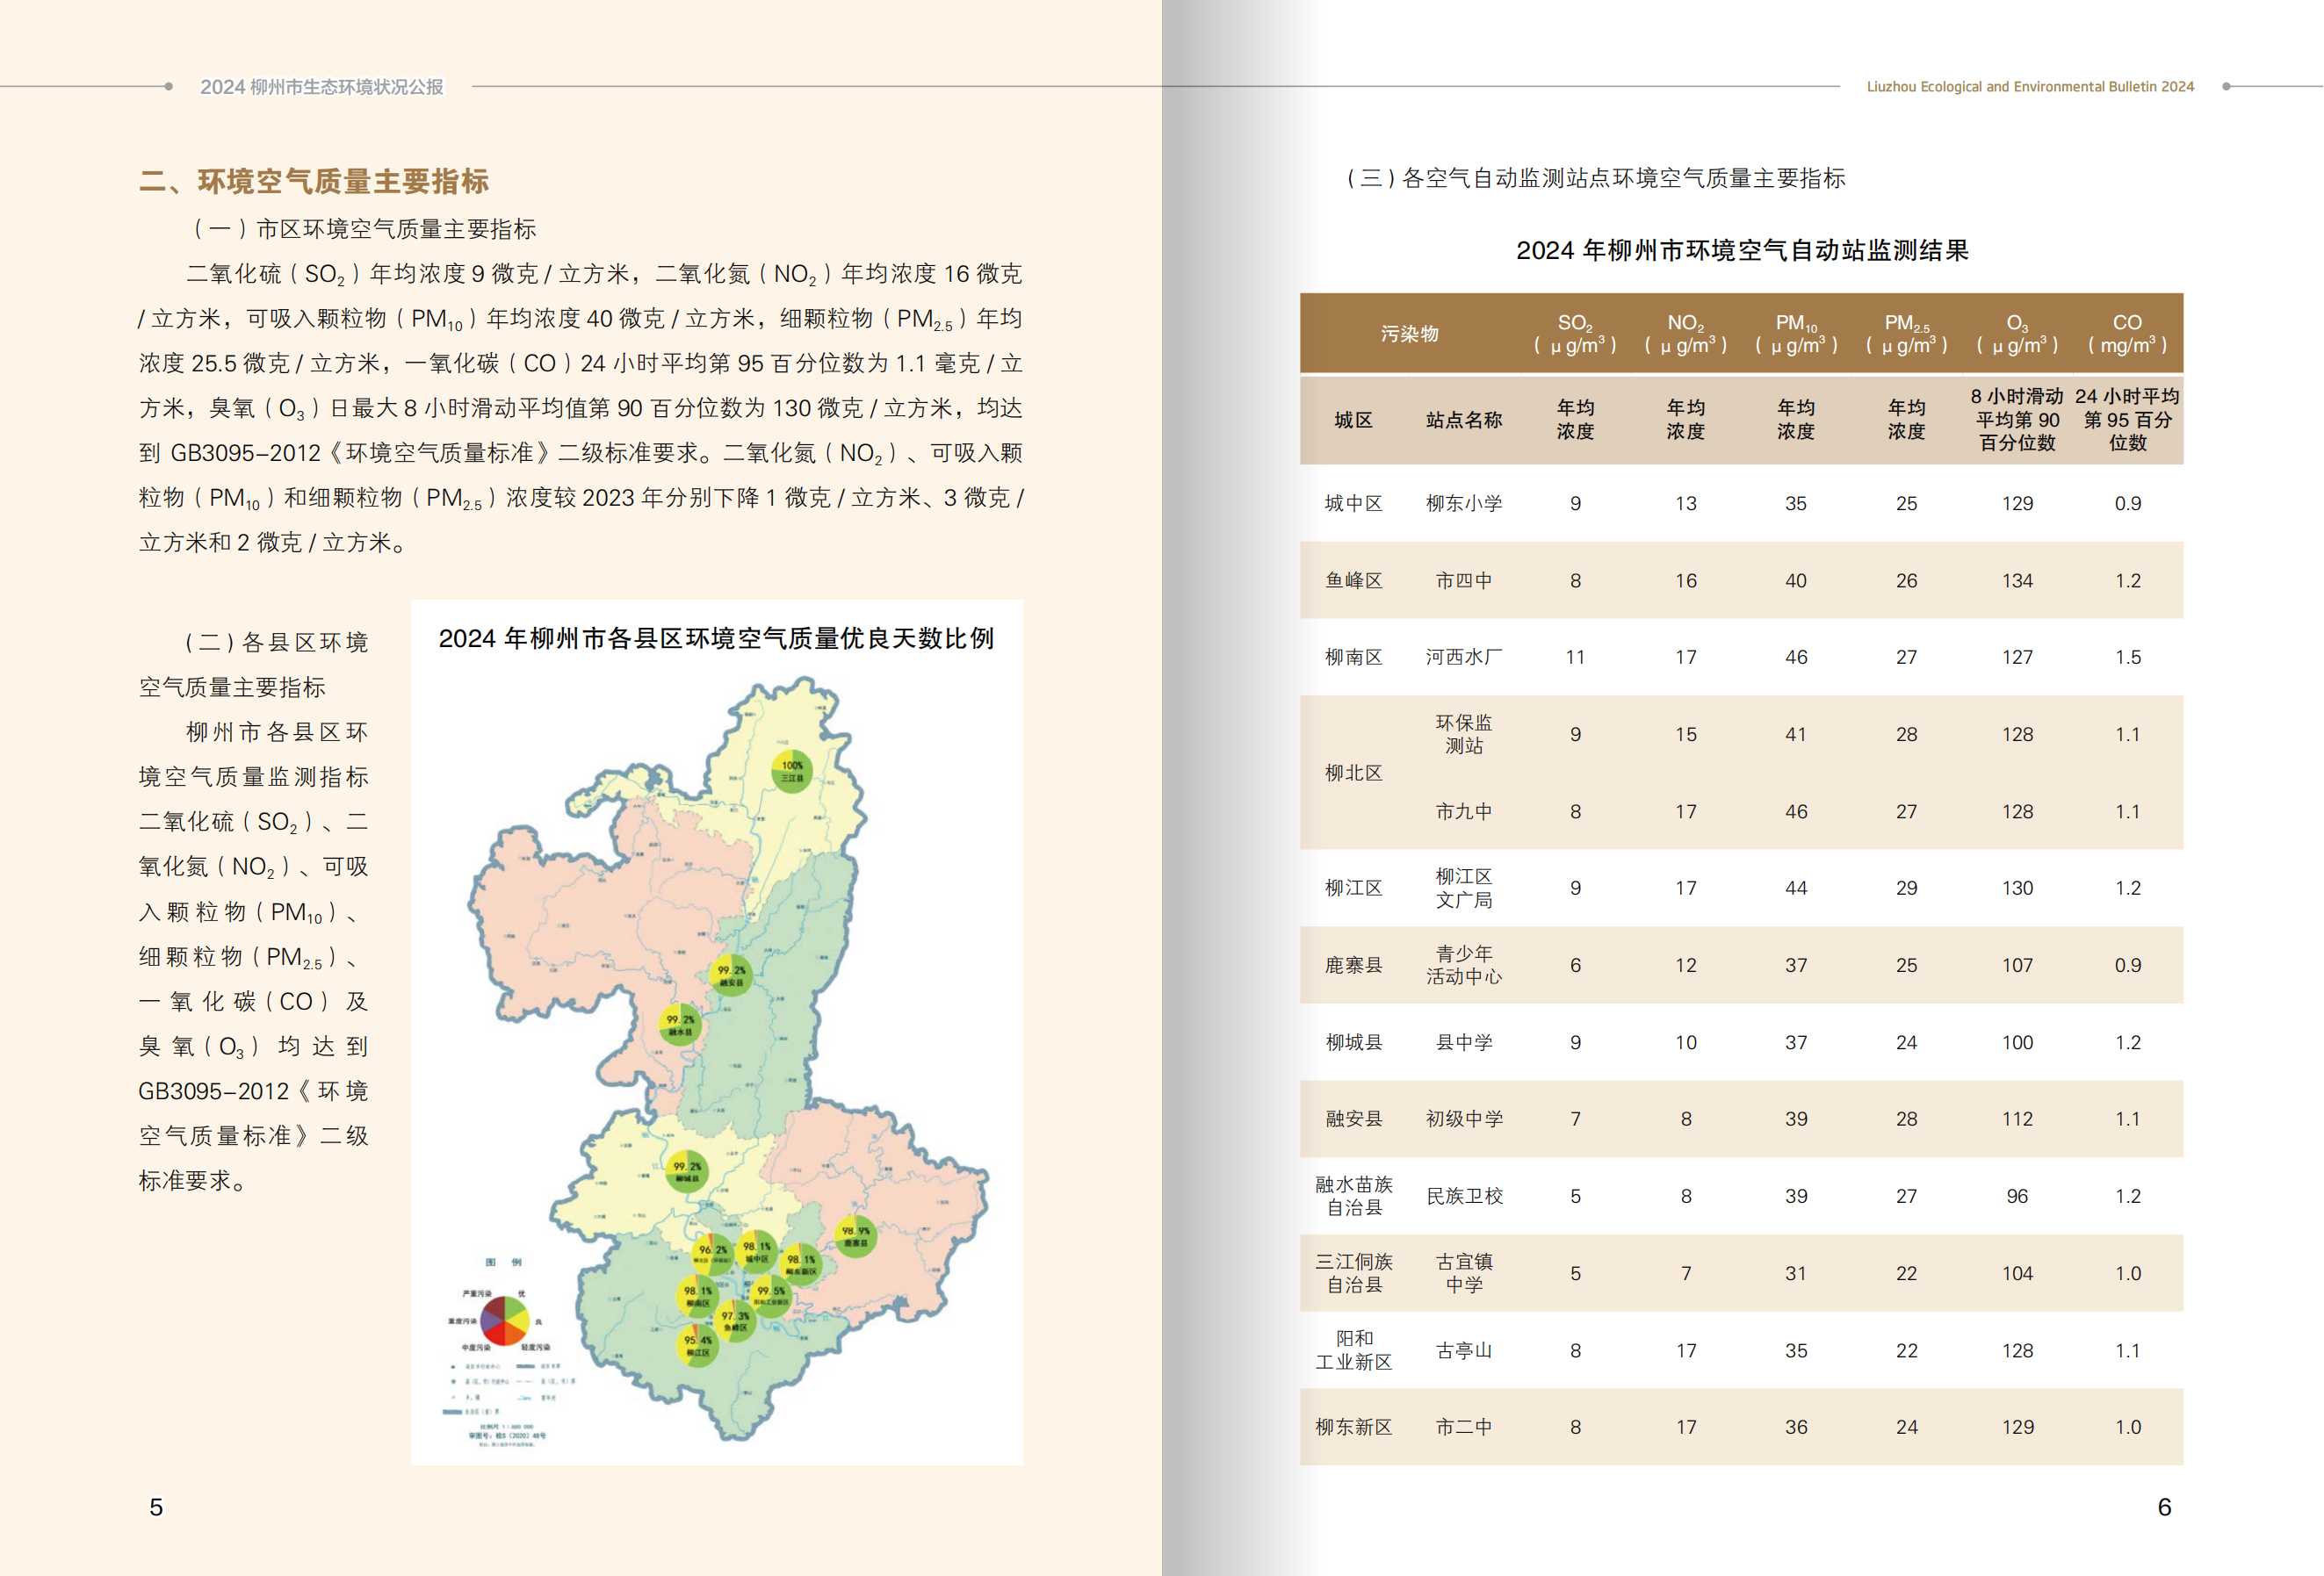
Task: Click the 河西水厂 station cell
Action: 1464,658
